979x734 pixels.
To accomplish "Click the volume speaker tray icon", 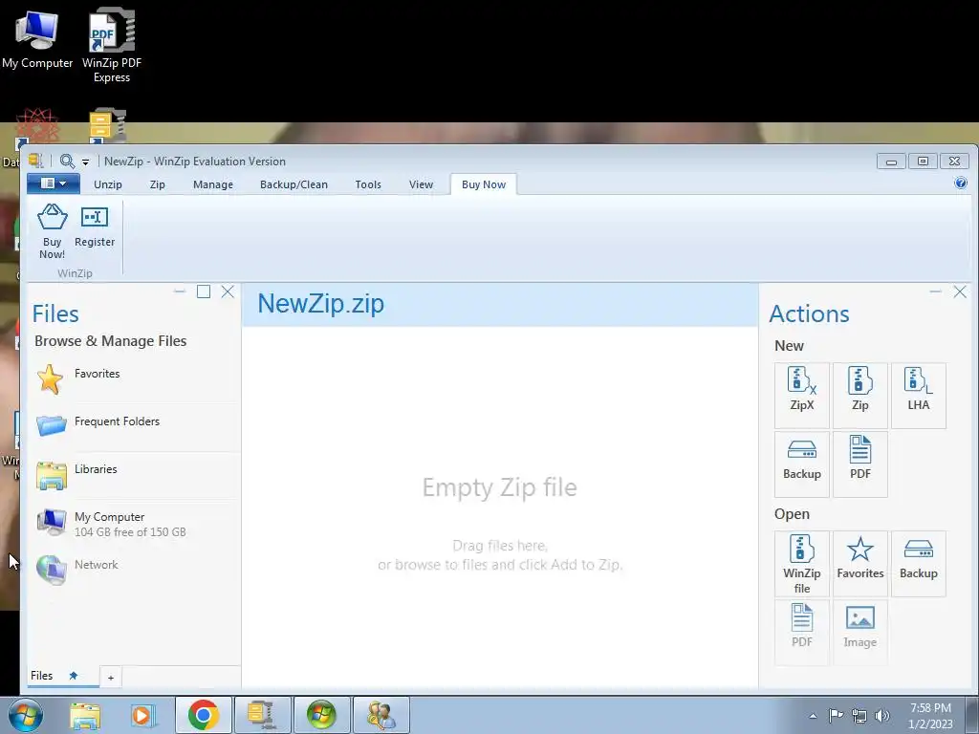I will click(882, 716).
